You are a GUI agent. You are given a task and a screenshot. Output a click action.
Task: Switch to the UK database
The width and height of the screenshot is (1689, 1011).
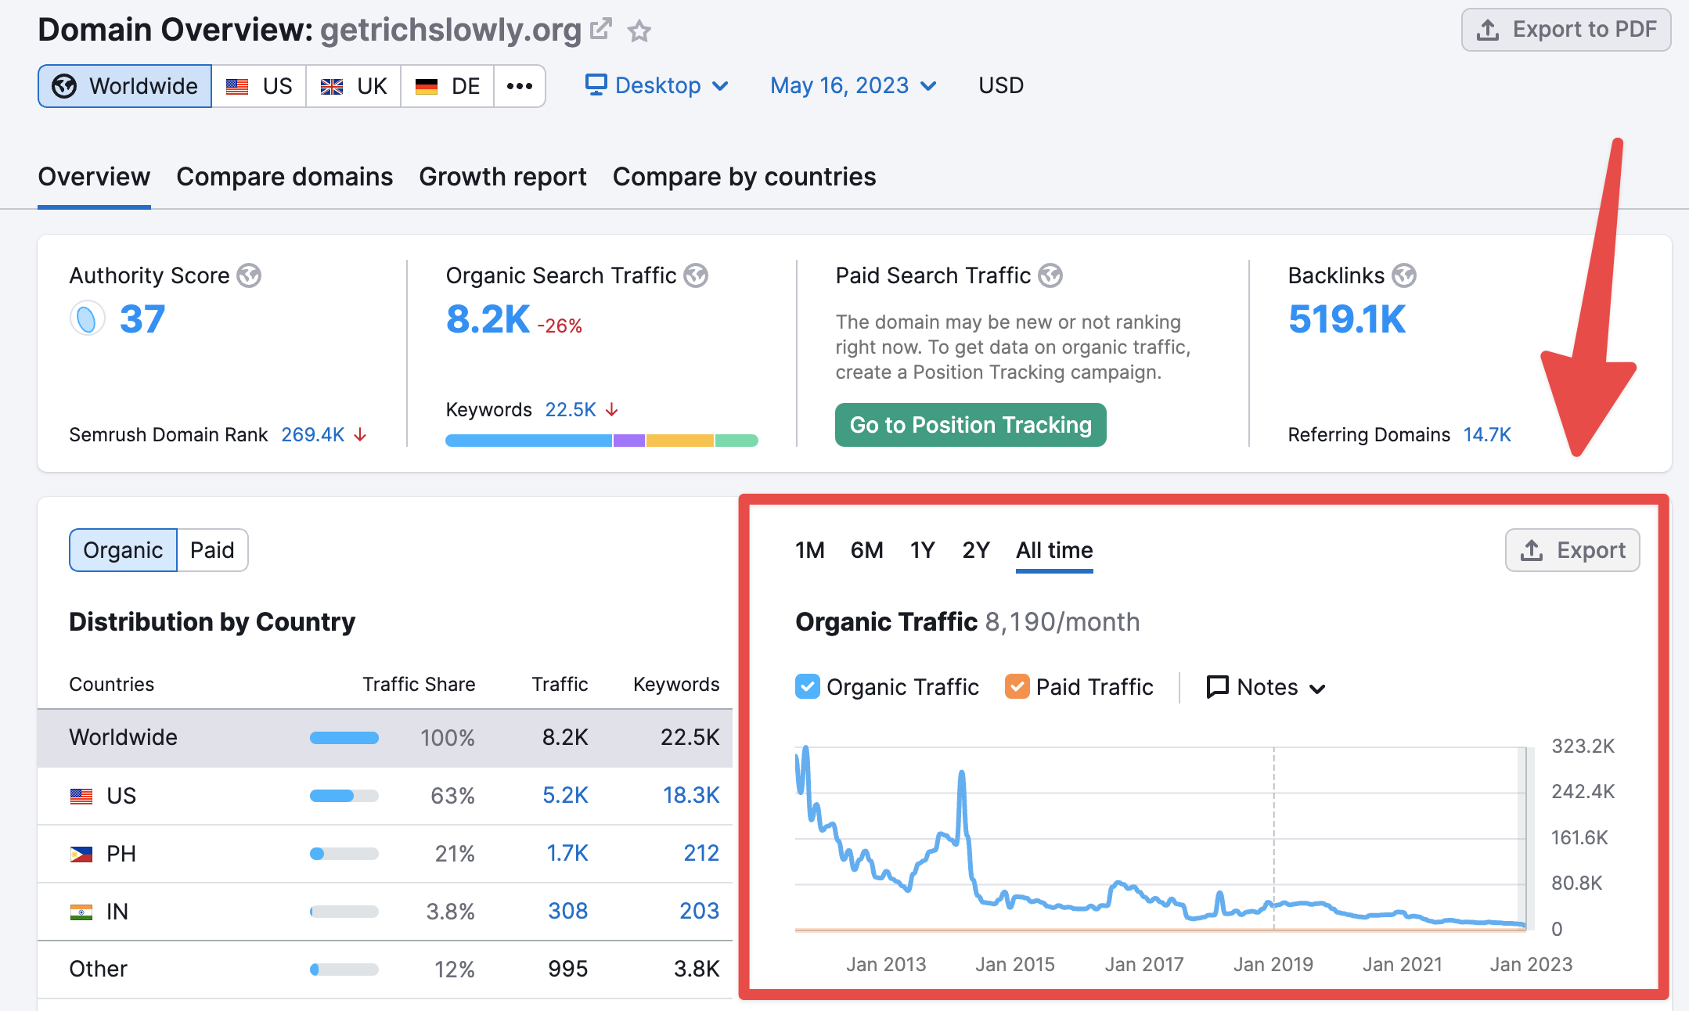(354, 86)
